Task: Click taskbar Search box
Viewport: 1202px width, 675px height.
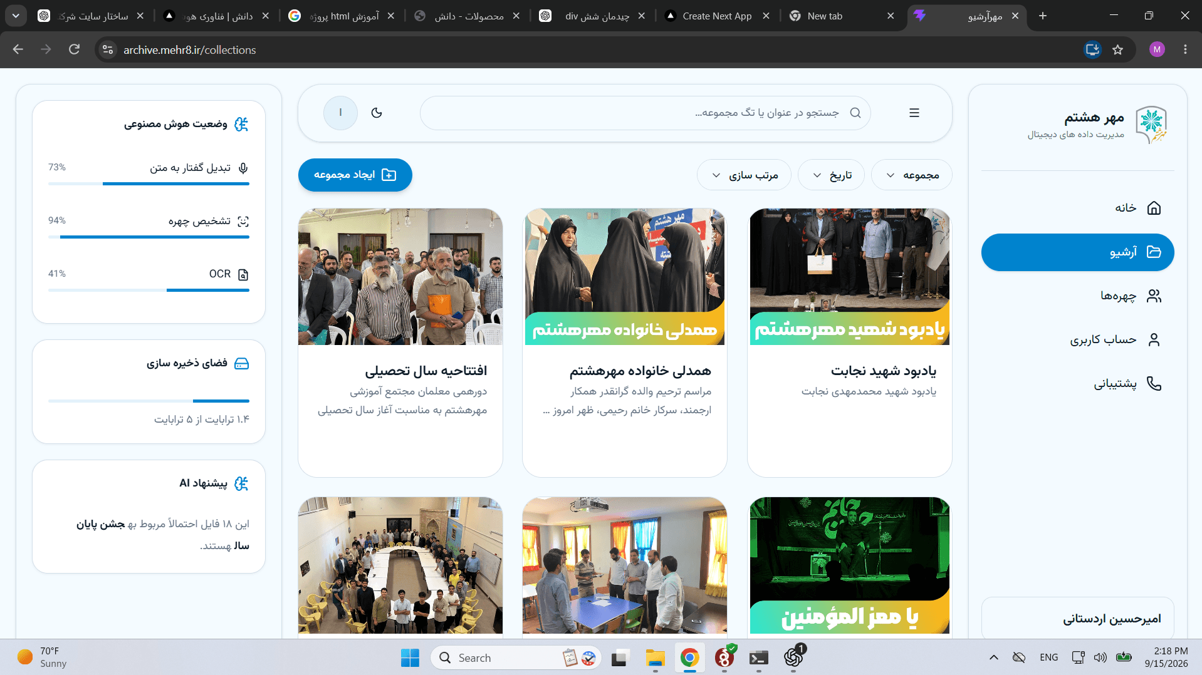Action: pyautogui.click(x=516, y=657)
